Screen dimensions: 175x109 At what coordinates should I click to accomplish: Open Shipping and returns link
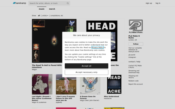pyautogui.click(x=133, y=77)
